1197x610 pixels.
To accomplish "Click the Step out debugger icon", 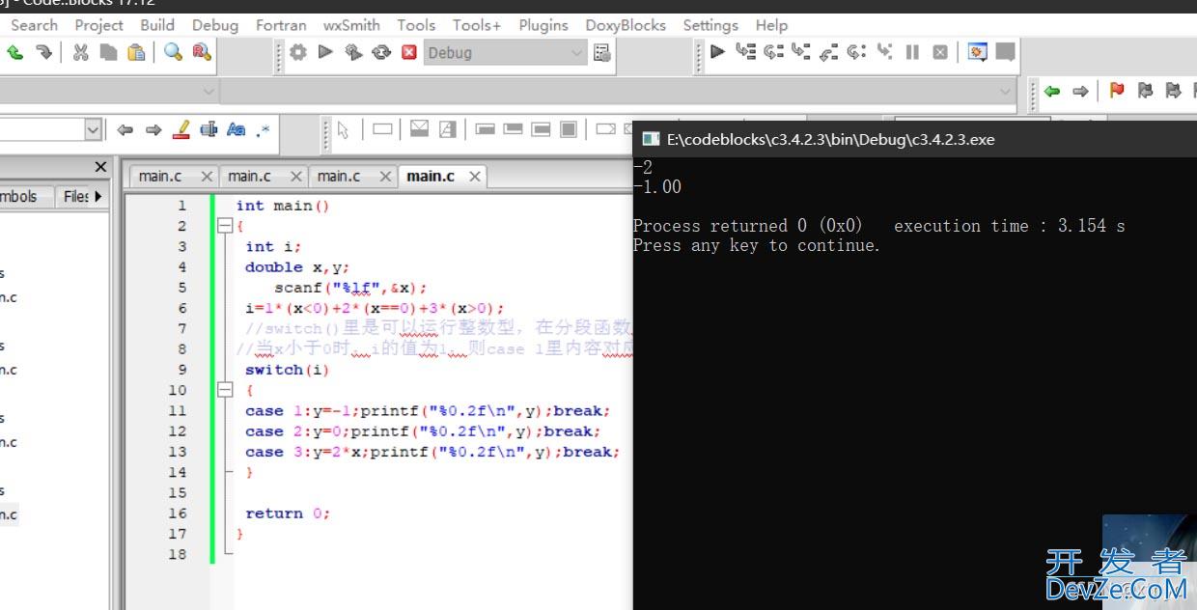I will 828,52.
